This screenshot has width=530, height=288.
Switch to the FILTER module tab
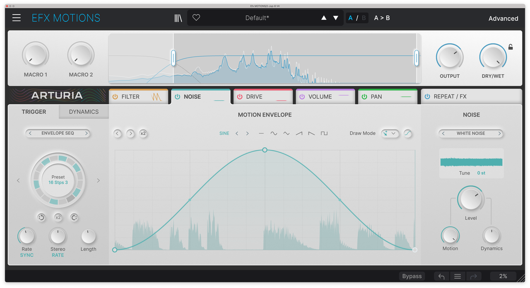(x=139, y=97)
